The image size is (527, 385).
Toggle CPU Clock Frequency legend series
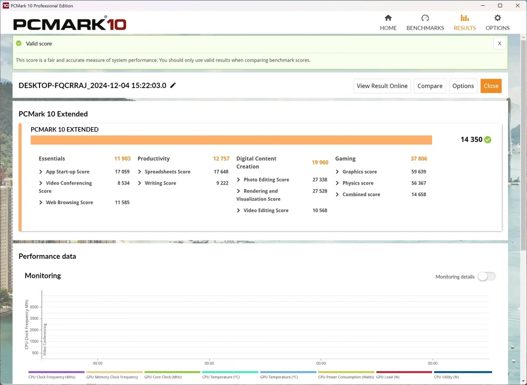tap(56, 375)
